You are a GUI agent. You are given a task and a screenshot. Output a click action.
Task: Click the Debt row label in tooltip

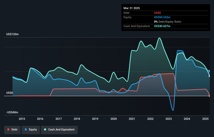point(126,13)
